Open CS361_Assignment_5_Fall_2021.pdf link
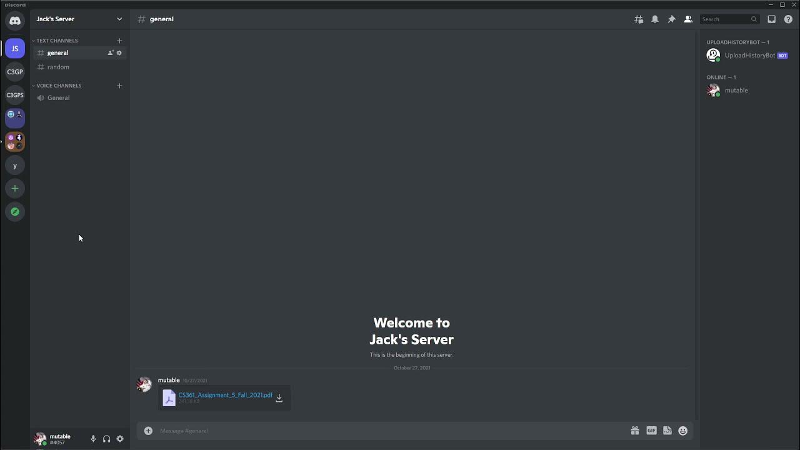This screenshot has width=800, height=450. [226, 395]
